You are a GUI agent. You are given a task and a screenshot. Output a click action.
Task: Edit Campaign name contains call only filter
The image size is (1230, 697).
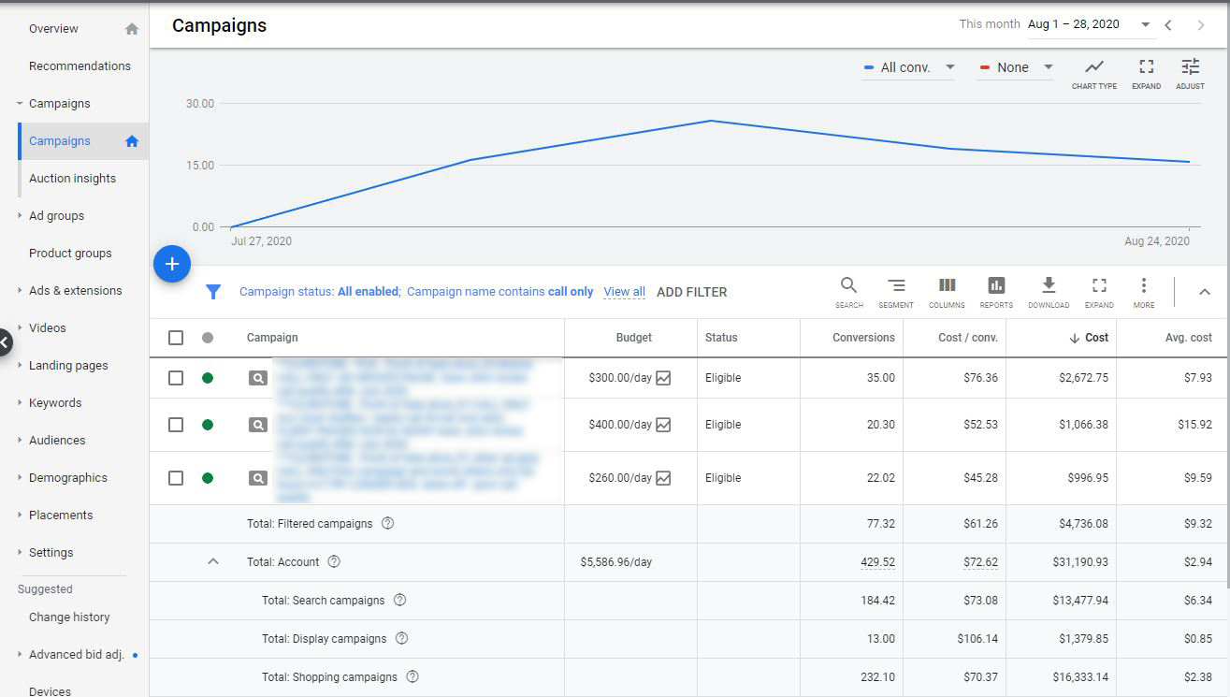tap(500, 292)
